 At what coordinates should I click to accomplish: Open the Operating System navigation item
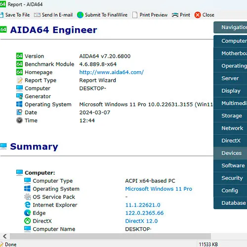coord(230,66)
